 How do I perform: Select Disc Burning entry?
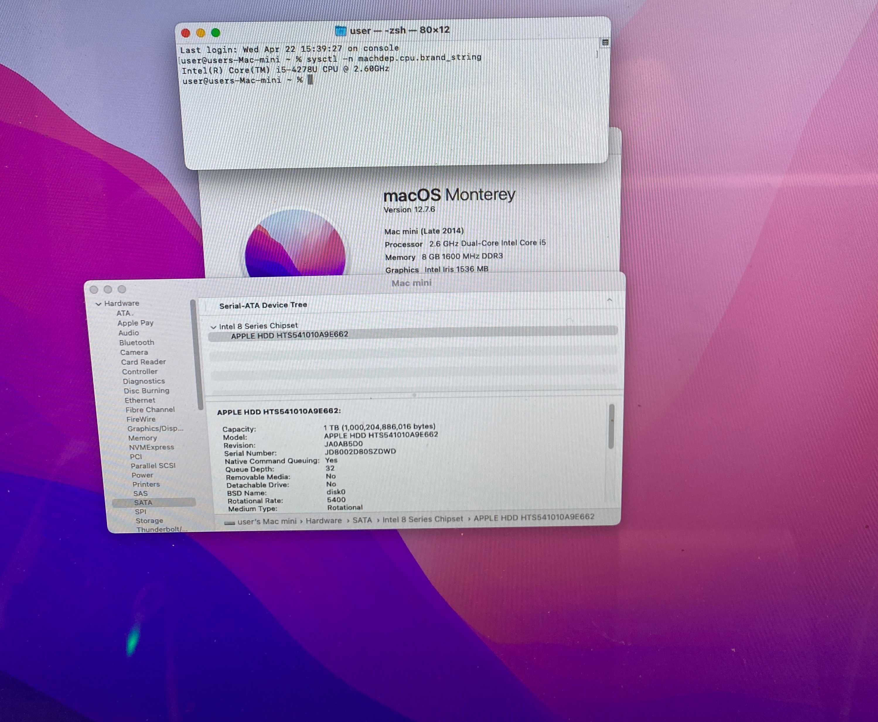tap(146, 391)
